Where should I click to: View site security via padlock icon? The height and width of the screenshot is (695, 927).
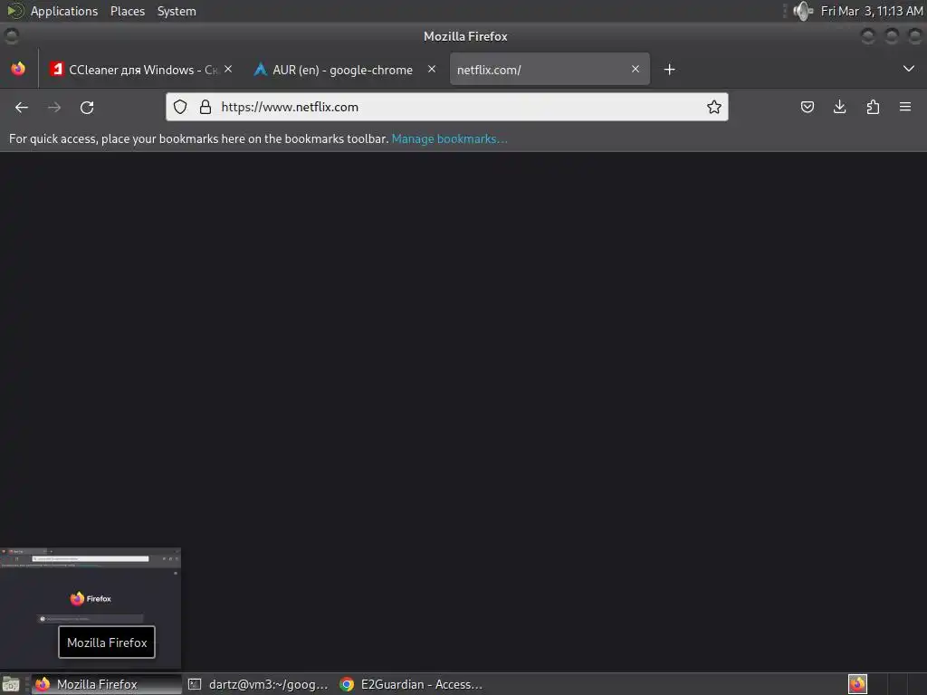(x=205, y=107)
